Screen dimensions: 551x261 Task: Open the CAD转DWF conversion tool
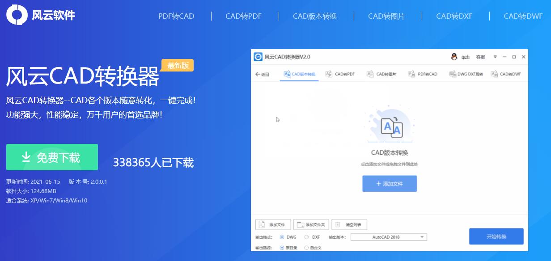[x=508, y=74]
